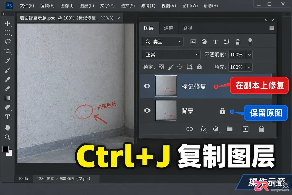Toggle prevent artboard auto-nesting lock
This screenshot has width=292, height=195.
(189, 67)
